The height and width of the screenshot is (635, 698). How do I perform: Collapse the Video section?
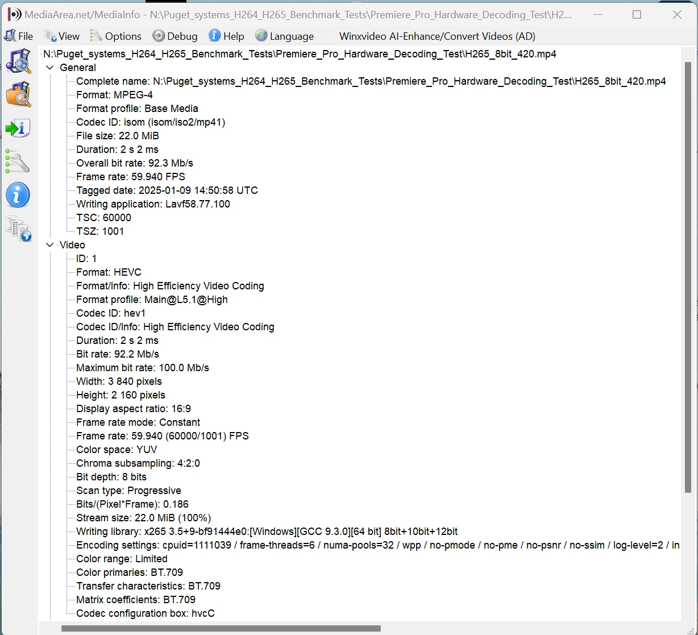(50, 245)
